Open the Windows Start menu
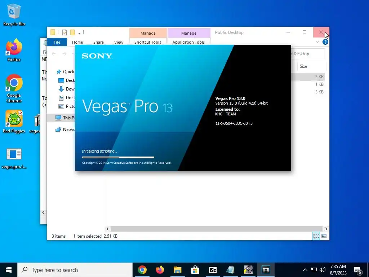Viewport: 369px width, 277px height. [x=9, y=270]
